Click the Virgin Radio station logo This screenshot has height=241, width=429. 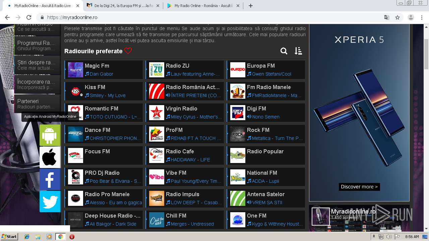[x=157, y=112]
